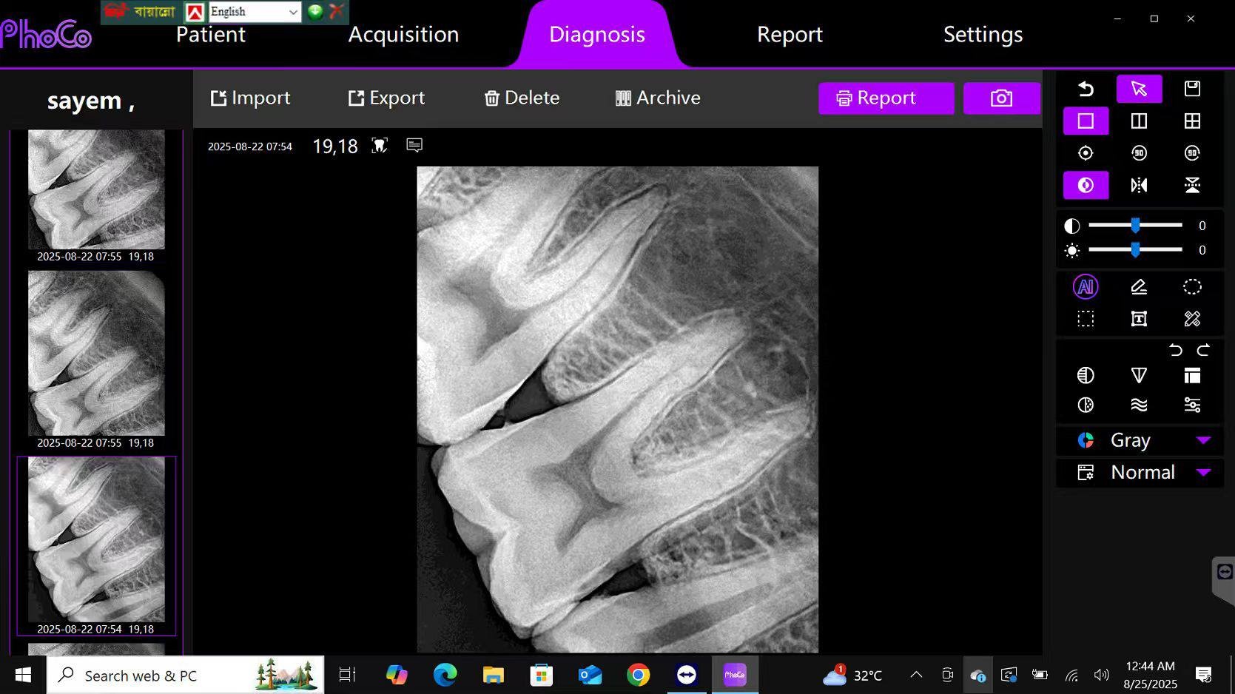This screenshot has height=694, width=1235.
Task: Click the reset/undo-all arrow icon
Action: 1086,89
